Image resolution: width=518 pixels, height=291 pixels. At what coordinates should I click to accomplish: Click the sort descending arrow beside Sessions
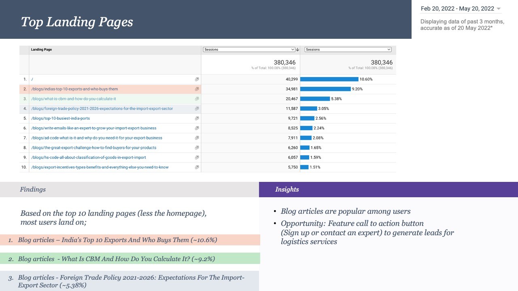pos(297,50)
